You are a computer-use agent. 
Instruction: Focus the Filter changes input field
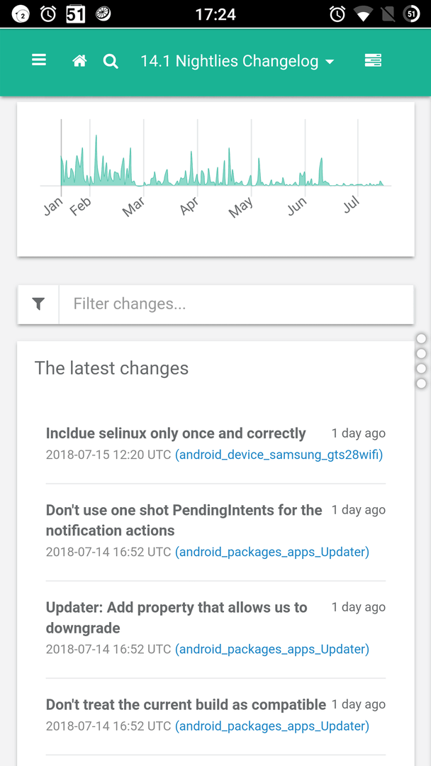[x=236, y=304]
